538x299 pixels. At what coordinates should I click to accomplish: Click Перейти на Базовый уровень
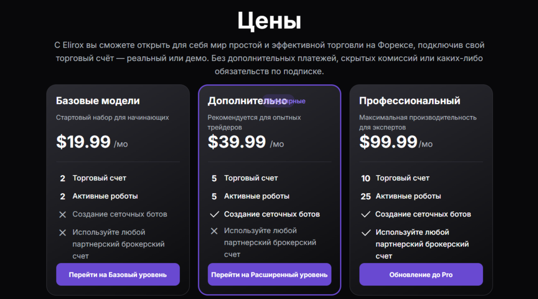coord(118,274)
